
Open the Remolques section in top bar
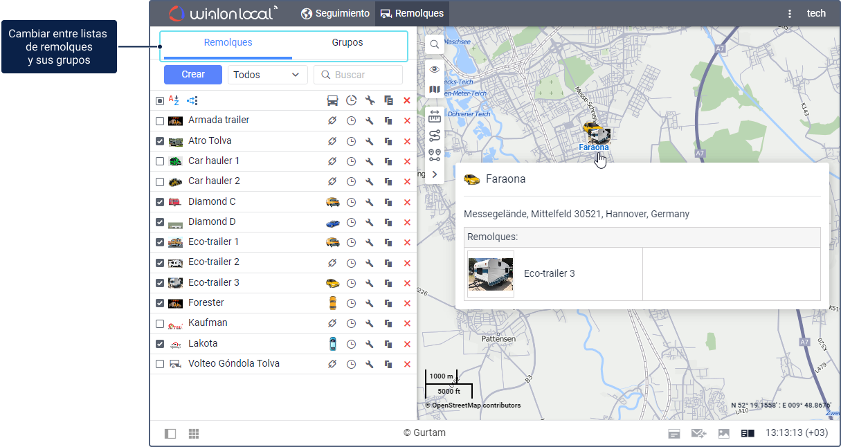click(x=412, y=13)
